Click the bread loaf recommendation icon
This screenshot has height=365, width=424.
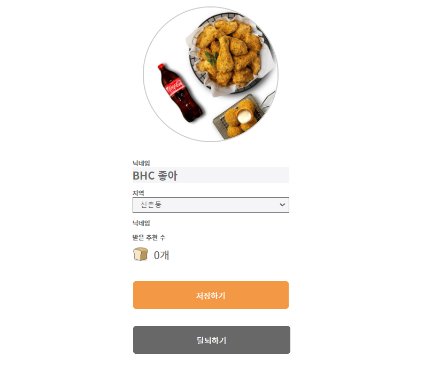pyautogui.click(x=141, y=254)
